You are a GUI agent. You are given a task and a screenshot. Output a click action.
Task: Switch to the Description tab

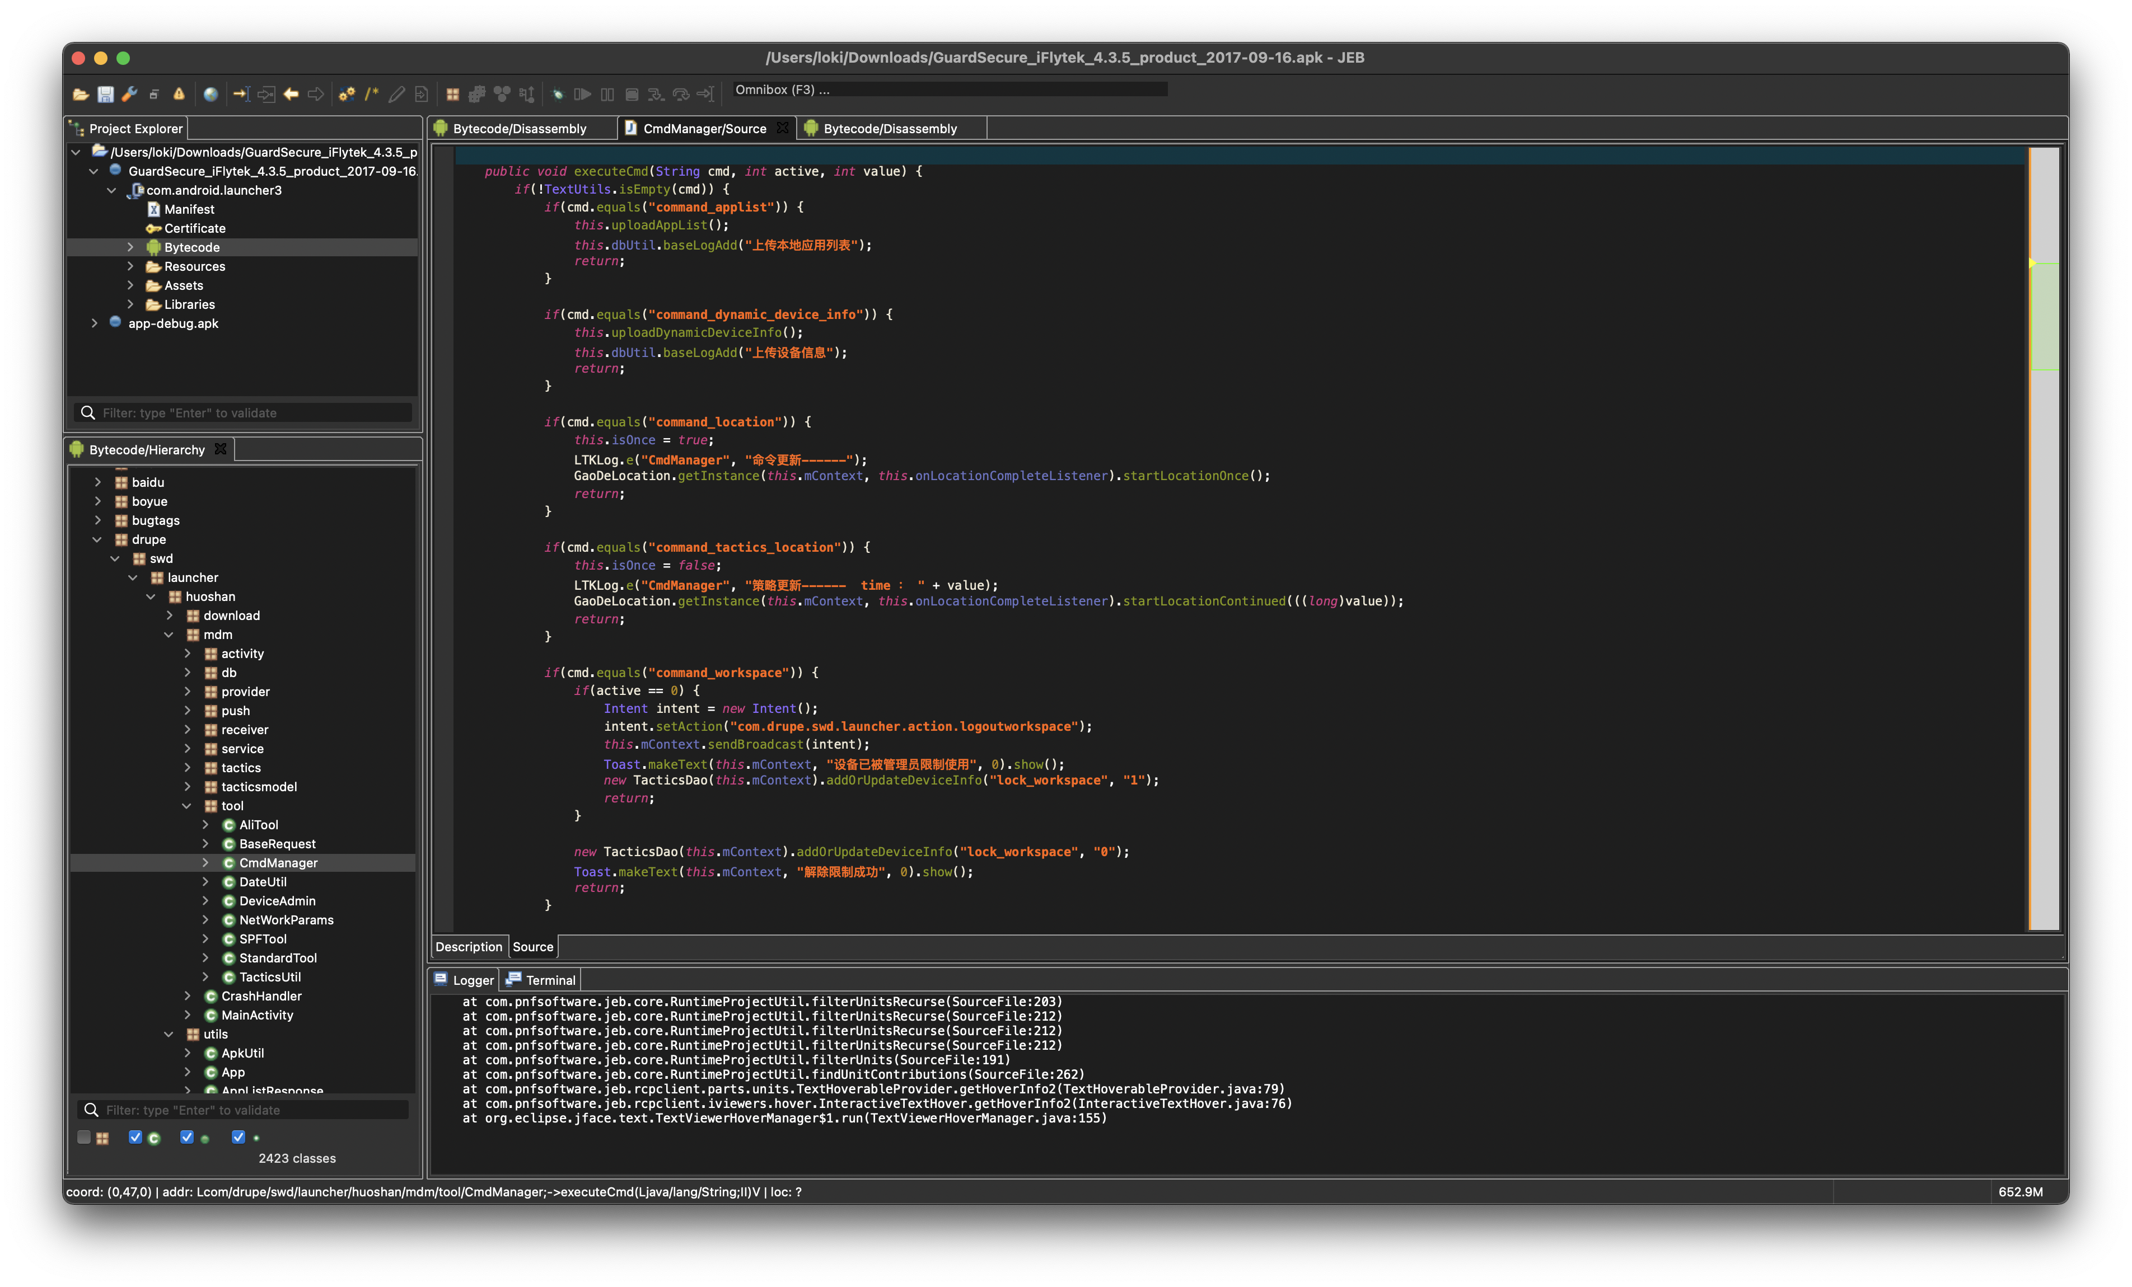click(x=469, y=947)
